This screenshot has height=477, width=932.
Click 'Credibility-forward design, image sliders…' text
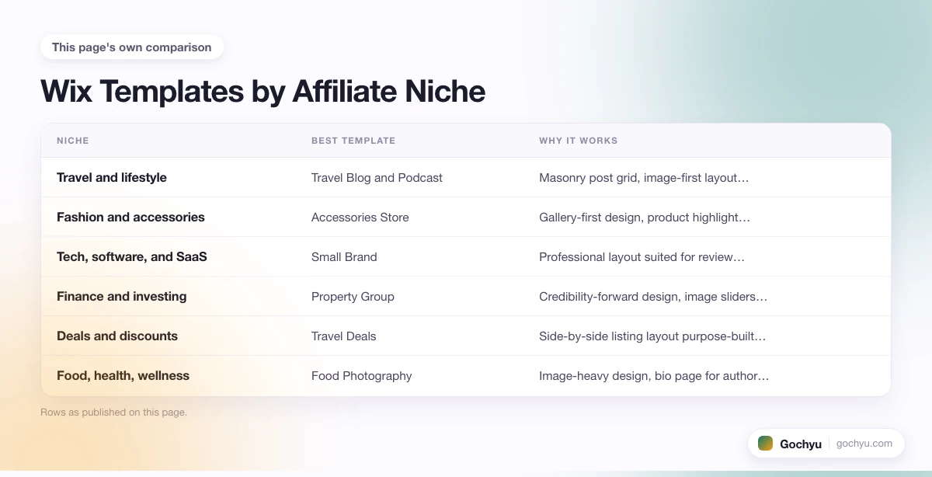[x=653, y=297]
